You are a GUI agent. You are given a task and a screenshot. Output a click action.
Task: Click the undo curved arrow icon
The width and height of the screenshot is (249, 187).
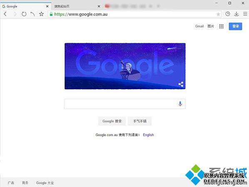pyautogui.click(x=32, y=14)
